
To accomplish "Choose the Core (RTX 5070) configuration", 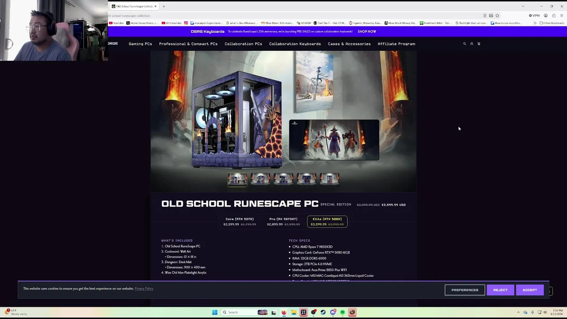I will (x=240, y=222).
